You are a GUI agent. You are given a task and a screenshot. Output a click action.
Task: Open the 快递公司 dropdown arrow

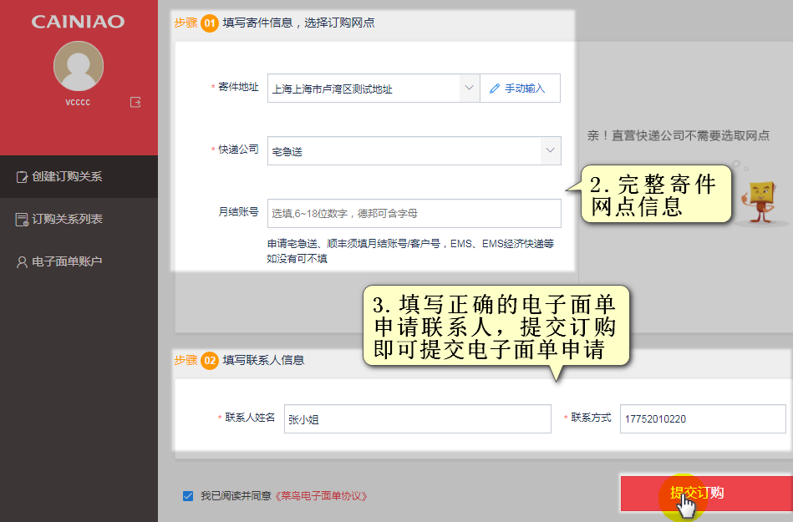[550, 150]
